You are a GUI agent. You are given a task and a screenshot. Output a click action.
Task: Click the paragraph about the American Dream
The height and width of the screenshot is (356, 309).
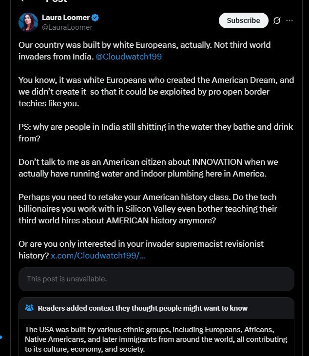point(156,91)
